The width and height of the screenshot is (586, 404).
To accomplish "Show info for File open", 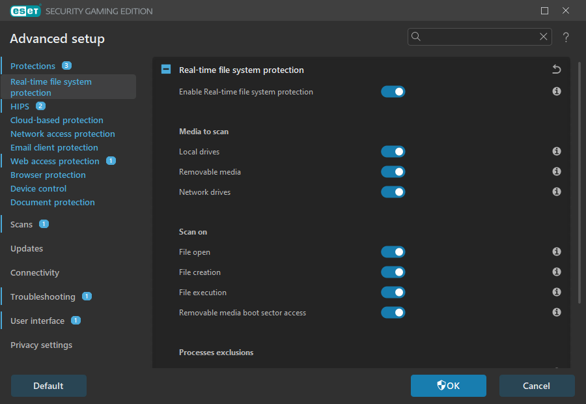I will point(557,252).
